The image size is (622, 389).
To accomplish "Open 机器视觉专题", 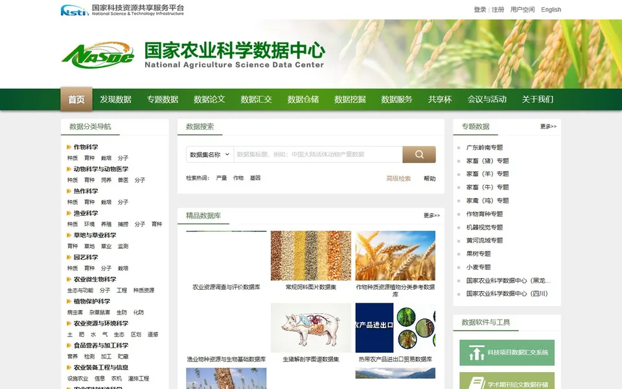I will pyautogui.click(x=485, y=228).
